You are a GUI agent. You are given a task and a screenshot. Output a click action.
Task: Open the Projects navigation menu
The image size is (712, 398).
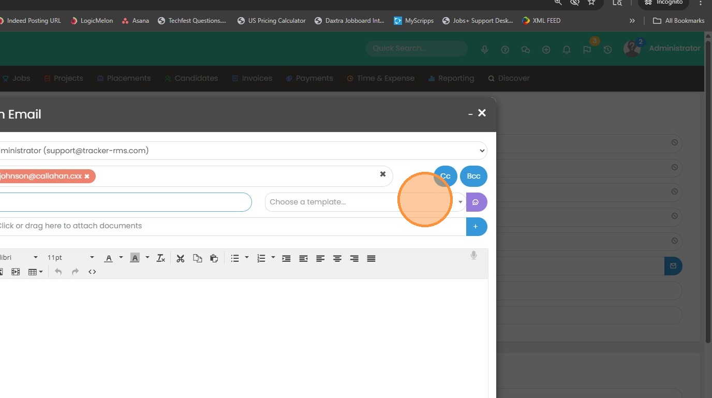[64, 78]
